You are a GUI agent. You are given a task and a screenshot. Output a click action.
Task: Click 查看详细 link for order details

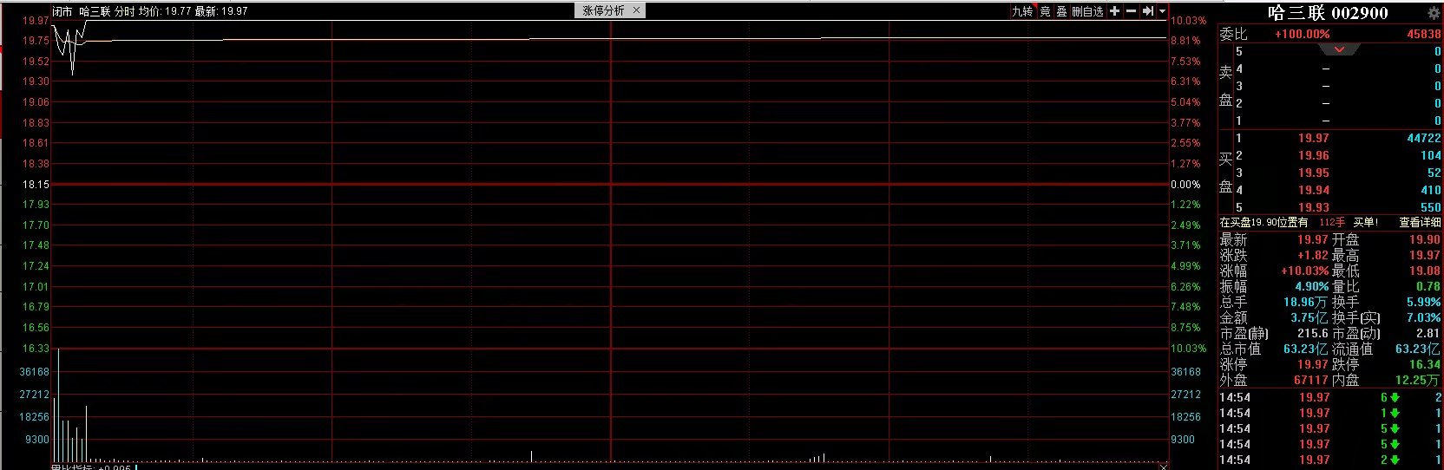[x=1420, y=223]
